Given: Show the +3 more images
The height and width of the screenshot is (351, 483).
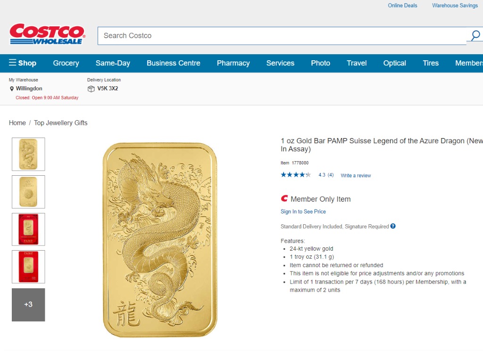Looking at the screenshot, I should 28,304.
